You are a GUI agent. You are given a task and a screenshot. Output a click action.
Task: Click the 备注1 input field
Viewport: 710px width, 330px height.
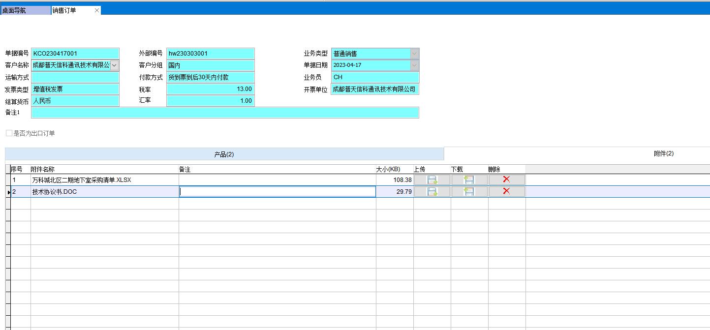pos(225,113)
